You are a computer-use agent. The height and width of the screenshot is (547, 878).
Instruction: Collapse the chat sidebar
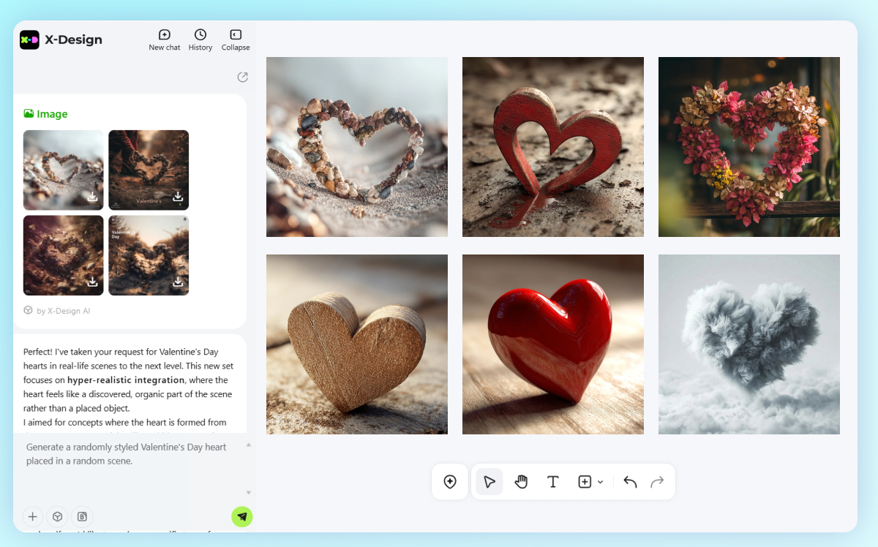pos(235,39)
